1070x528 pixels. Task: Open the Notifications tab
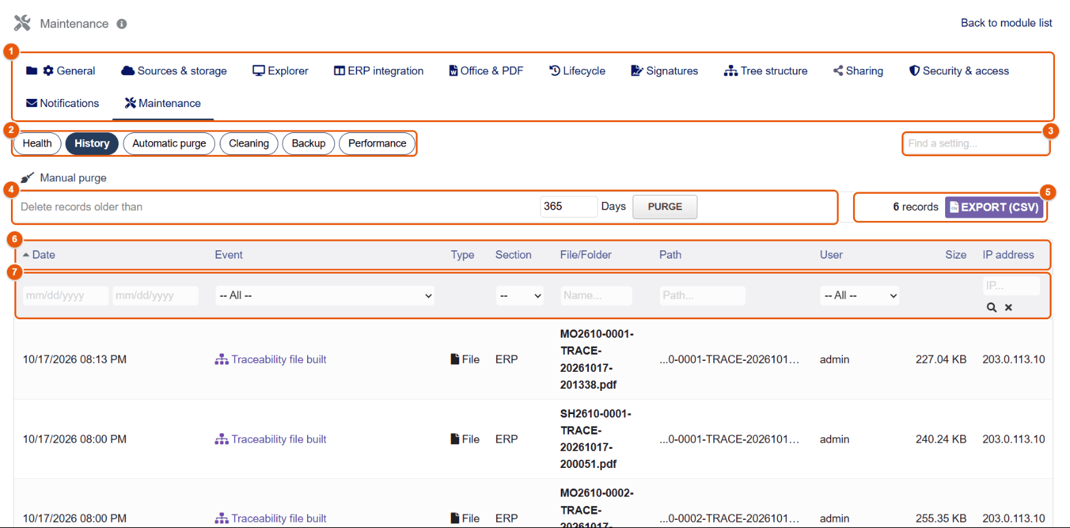[x=63, y=104]
